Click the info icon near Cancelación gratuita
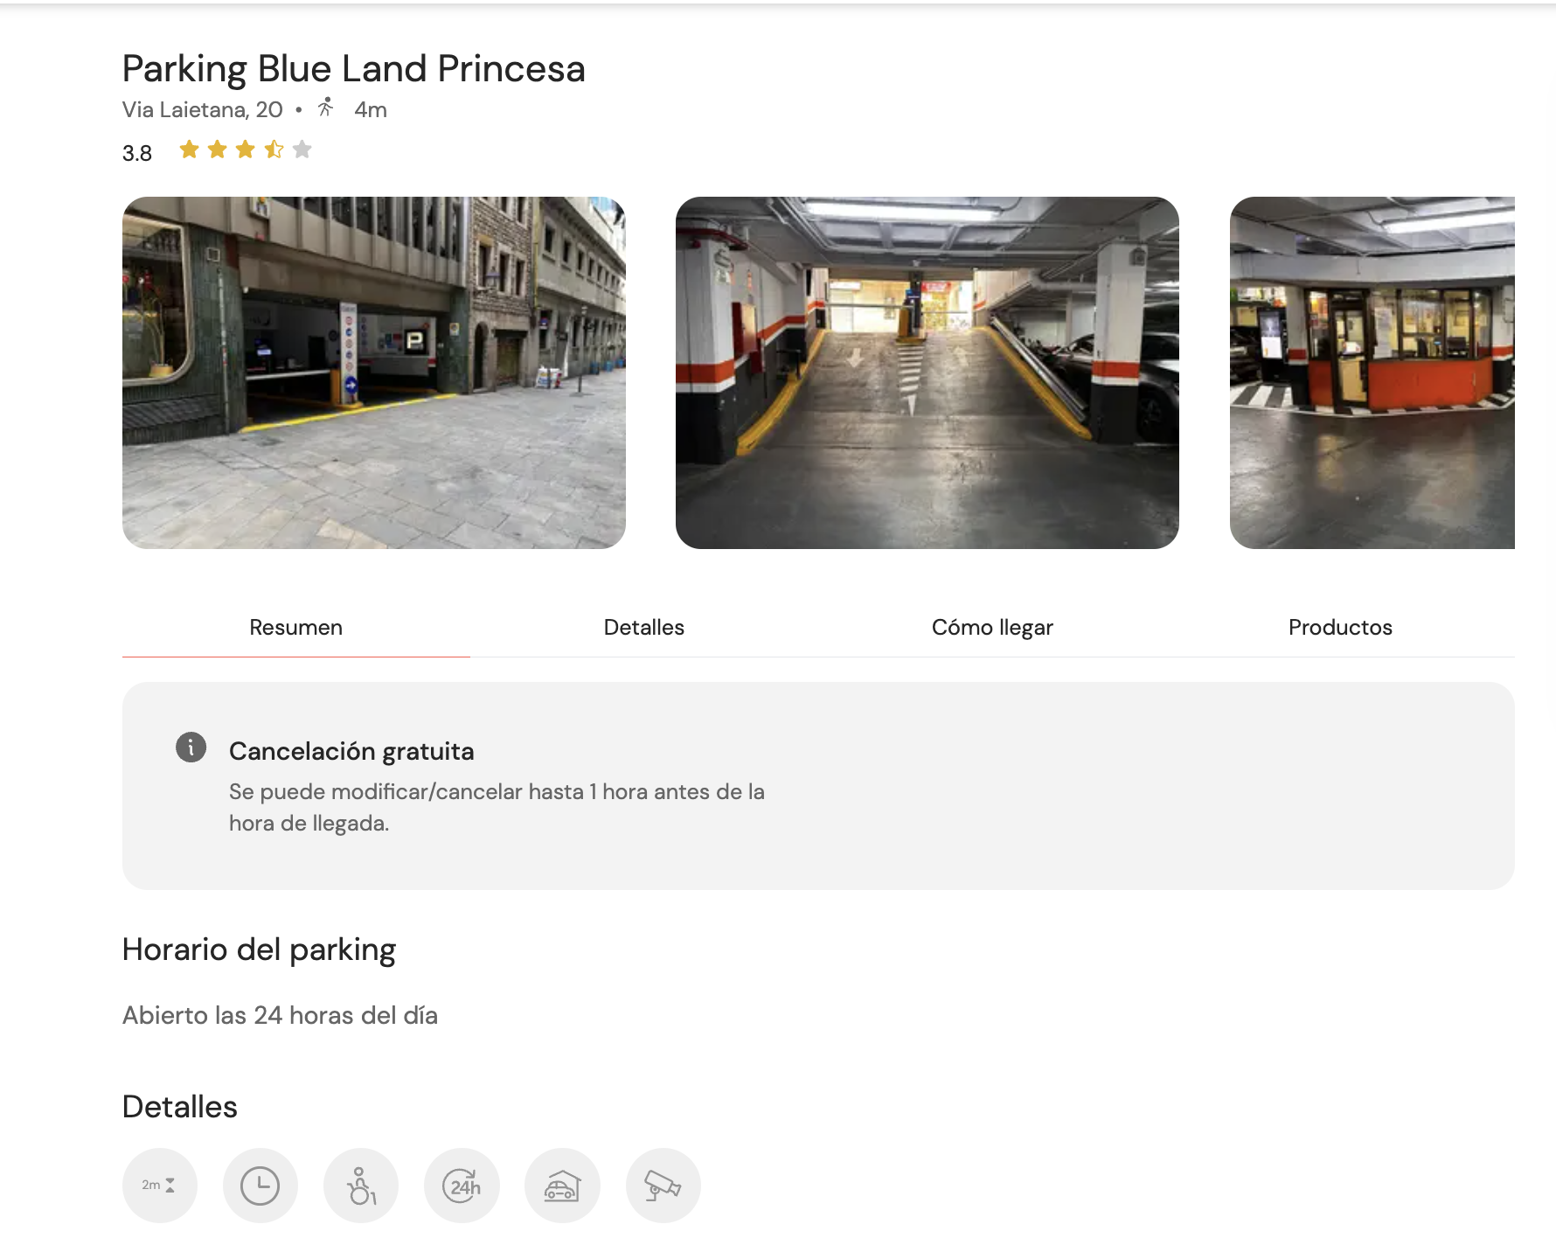The height and width of the screenshot is (1238, 1556). [x=191, y=748]
